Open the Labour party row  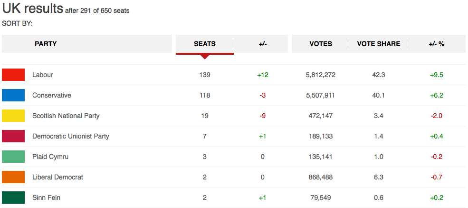234,75
